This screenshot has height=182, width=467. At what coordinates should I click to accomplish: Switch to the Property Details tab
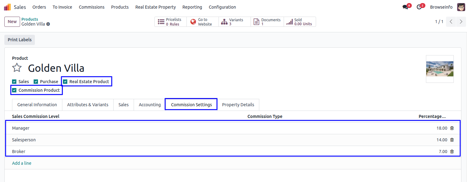pyautogui.click(x=238, y=105)
